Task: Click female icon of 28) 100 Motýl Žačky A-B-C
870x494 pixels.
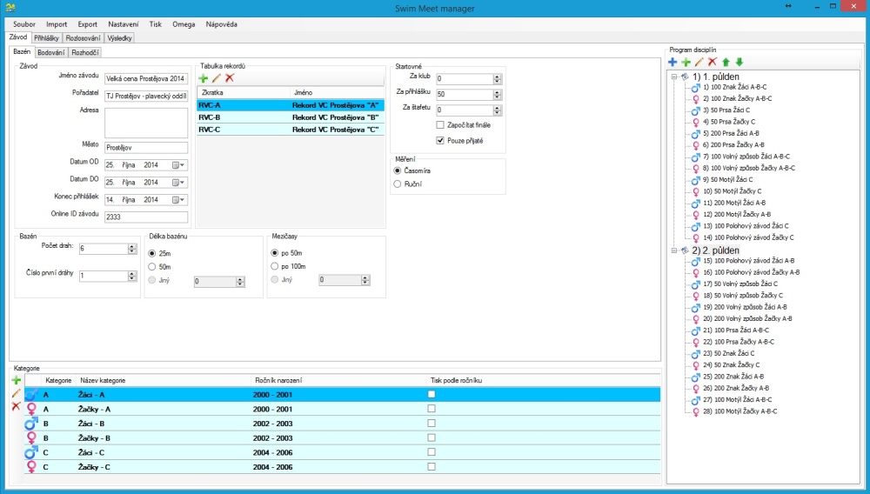Action: tap(696, 411)
